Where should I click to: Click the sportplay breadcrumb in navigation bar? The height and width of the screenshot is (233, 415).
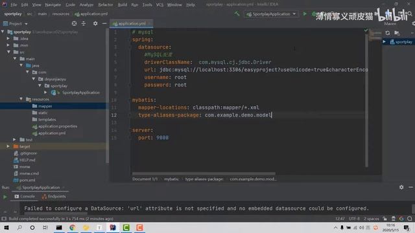point(13,14)
